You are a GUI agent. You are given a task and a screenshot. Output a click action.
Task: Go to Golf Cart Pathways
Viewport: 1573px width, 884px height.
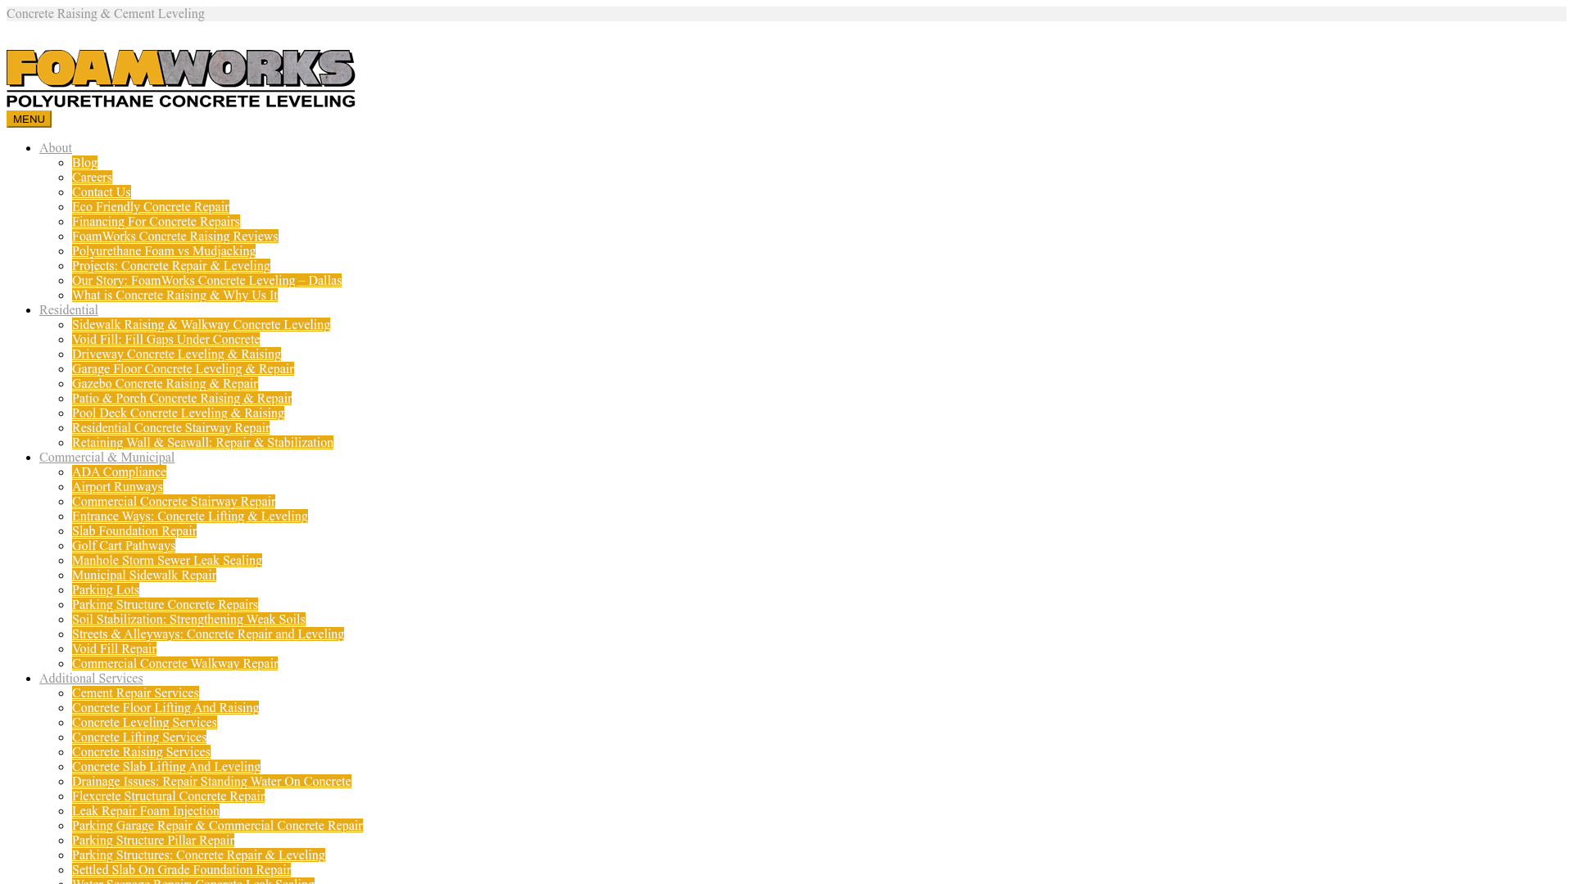coord(124,546)
